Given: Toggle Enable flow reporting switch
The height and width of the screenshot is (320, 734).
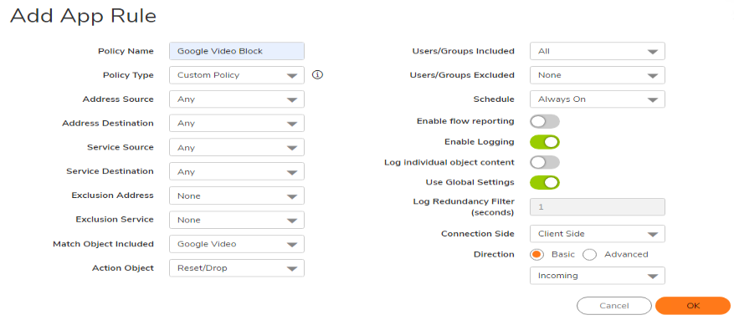Looking at the screenshot, I should click(x=544, y=121).
